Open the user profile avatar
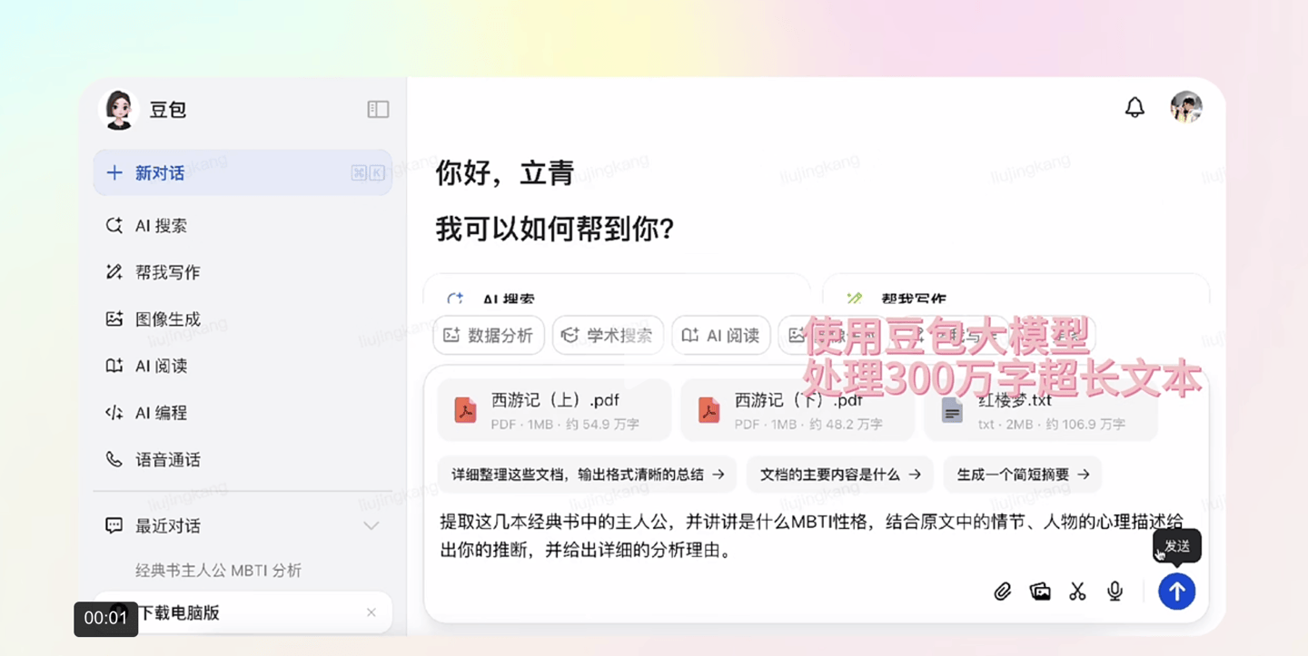Viewport: 1308px width, 656px height. click(1186, 107)
